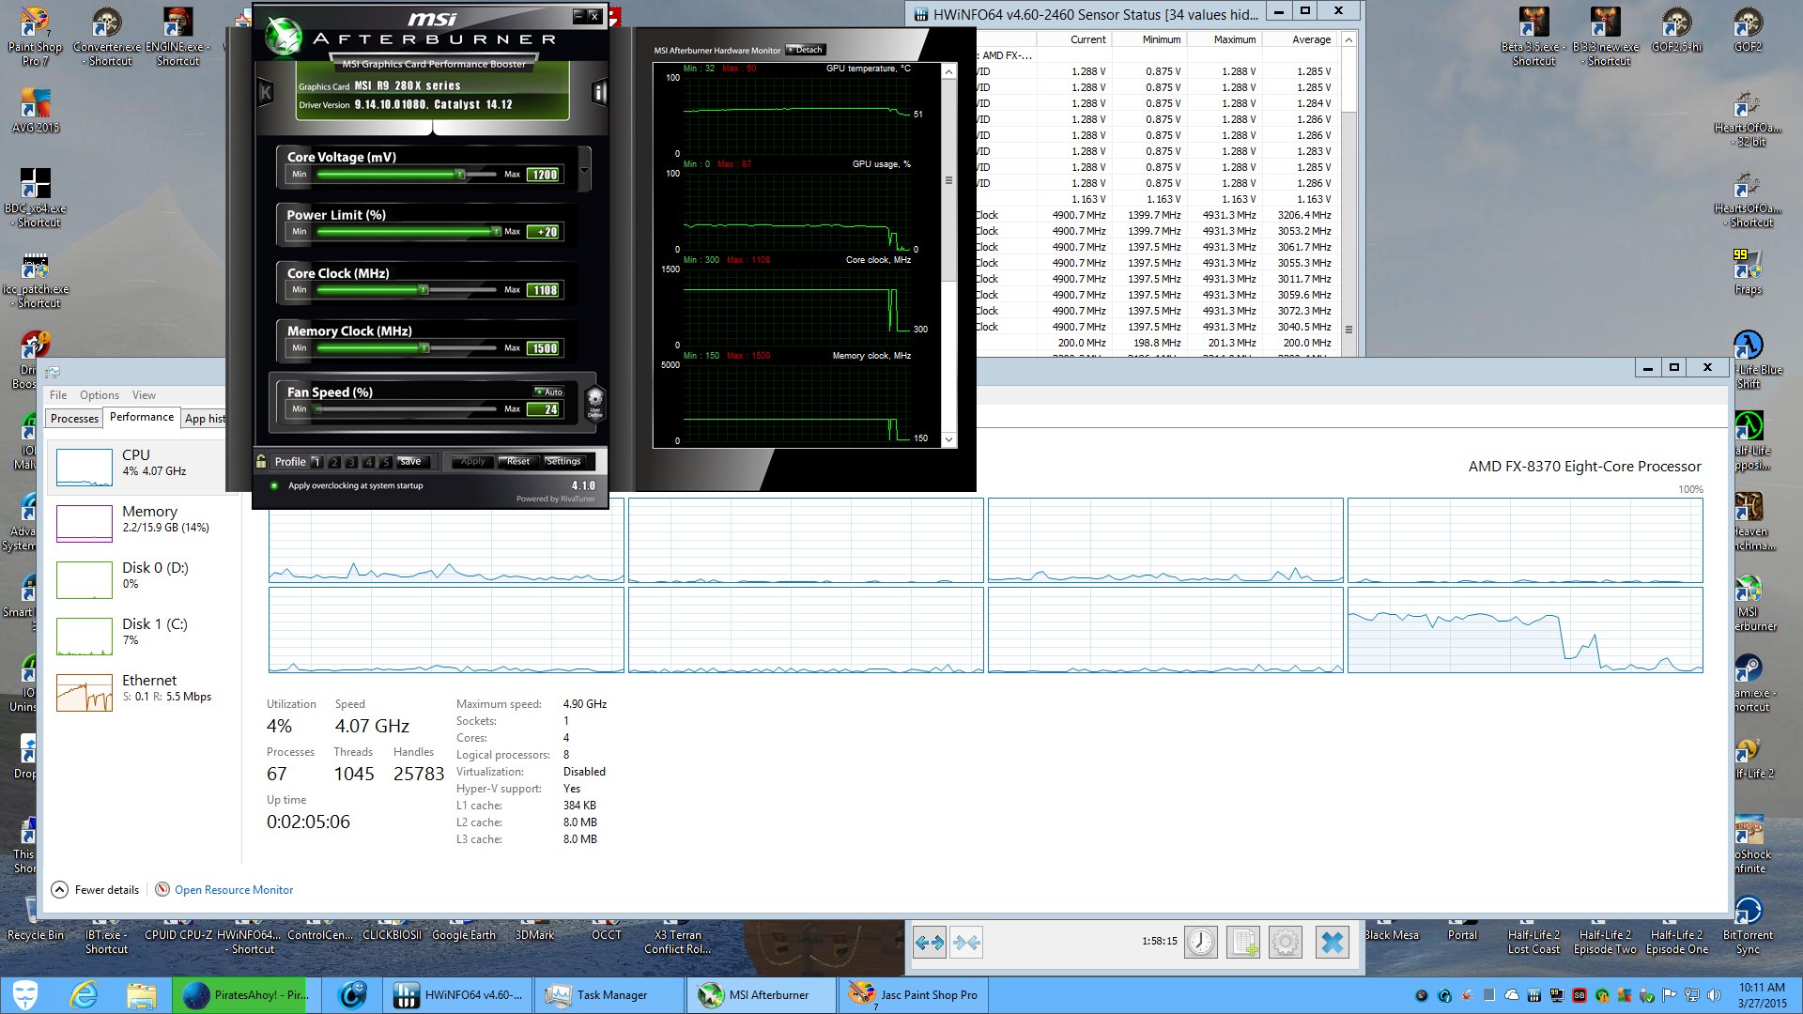Click Power Limit slider handle
This screenshot has width=1803, height=1014.
tap(496, 232)
